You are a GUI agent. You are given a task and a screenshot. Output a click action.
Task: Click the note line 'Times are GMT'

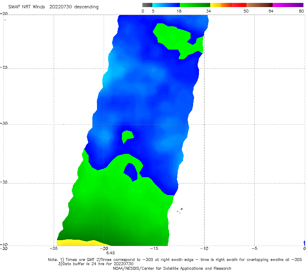tap(80, 260)
